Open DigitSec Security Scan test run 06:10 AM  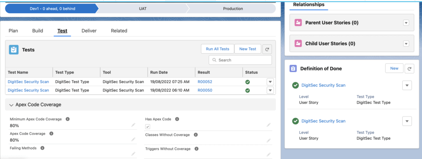pyautogui.click(x=28, y=90)
